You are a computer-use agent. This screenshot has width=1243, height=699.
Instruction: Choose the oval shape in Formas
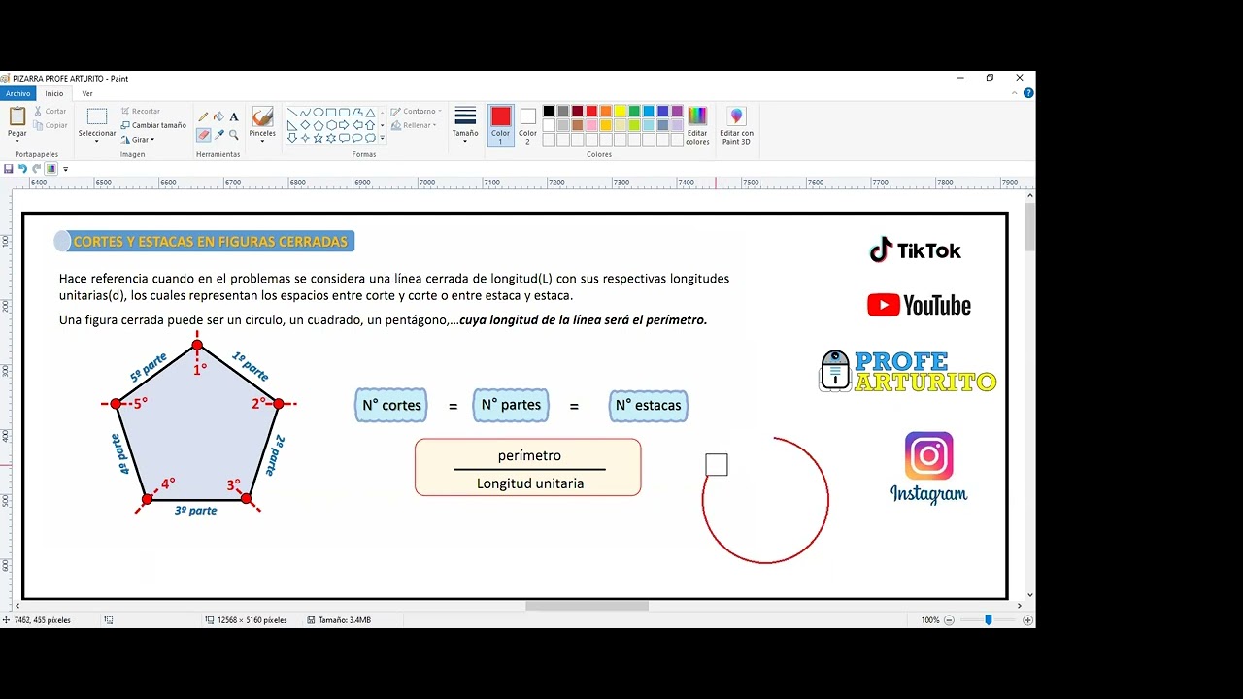click(319, 112)
